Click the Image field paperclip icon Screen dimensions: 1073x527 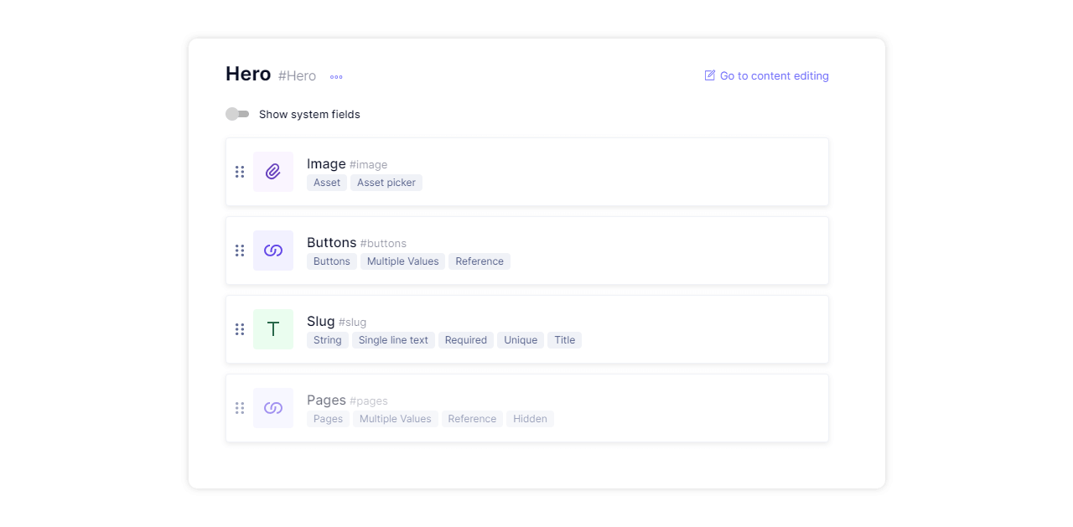(x=273, y=172)
